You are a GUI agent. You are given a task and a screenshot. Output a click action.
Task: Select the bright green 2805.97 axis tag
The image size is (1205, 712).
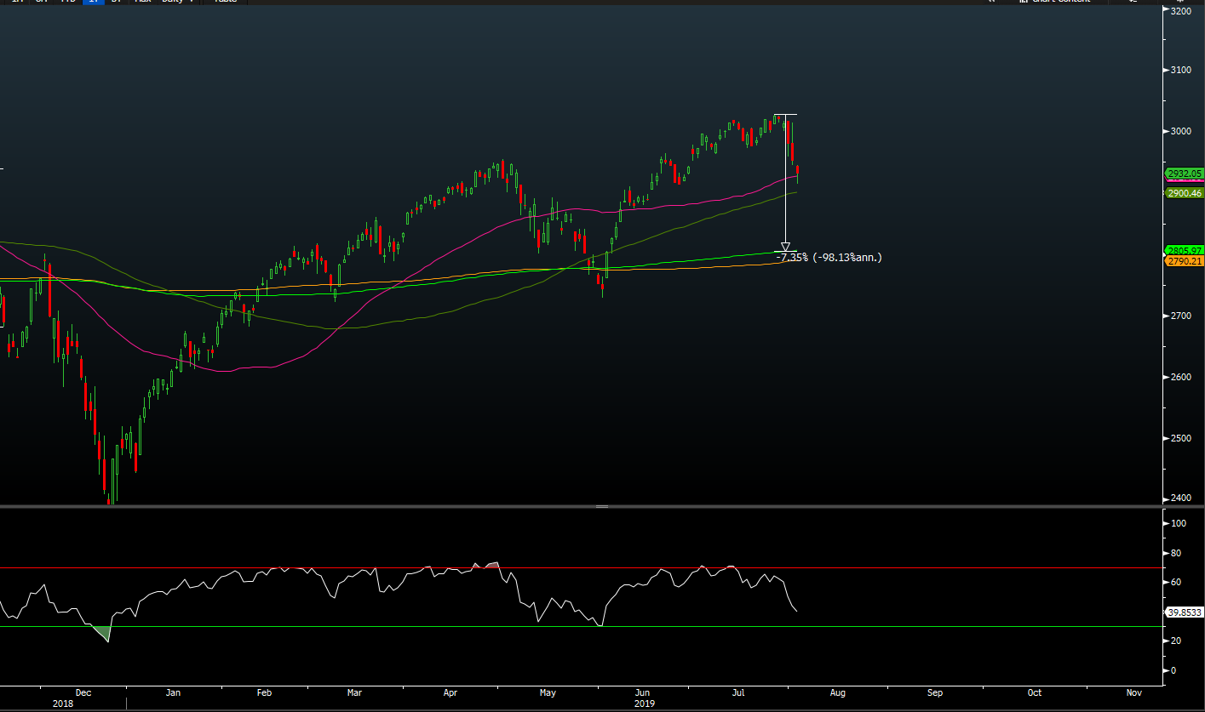[1184, 250]
